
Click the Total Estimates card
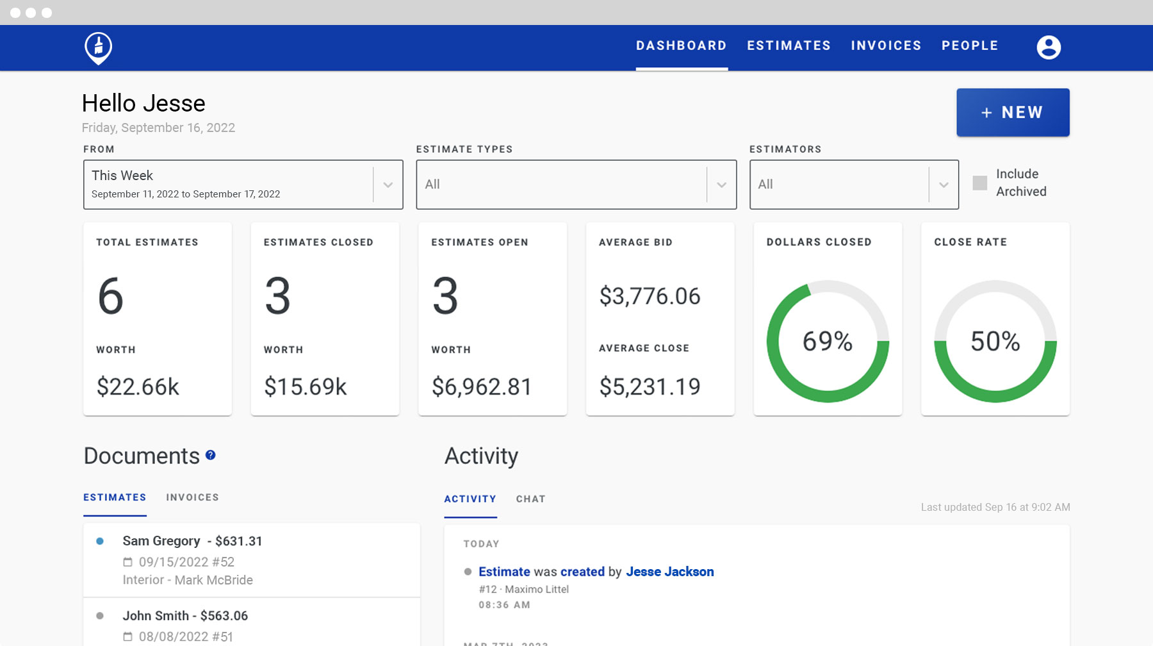[x=158, y=319]
